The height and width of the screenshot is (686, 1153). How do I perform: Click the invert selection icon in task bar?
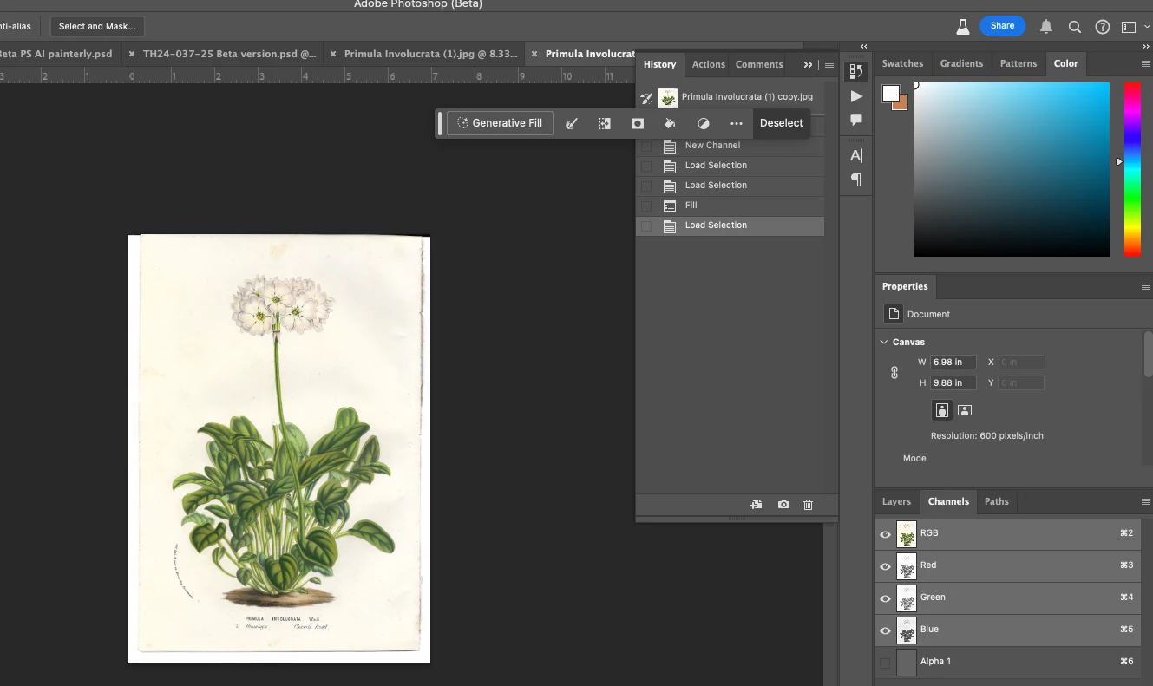(x=605, y=123)
